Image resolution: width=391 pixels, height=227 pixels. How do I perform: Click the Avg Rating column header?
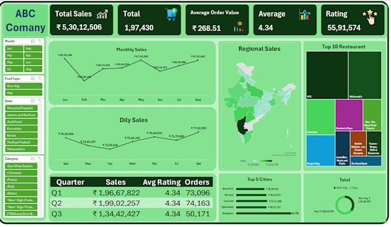click(x=162, y=182)
